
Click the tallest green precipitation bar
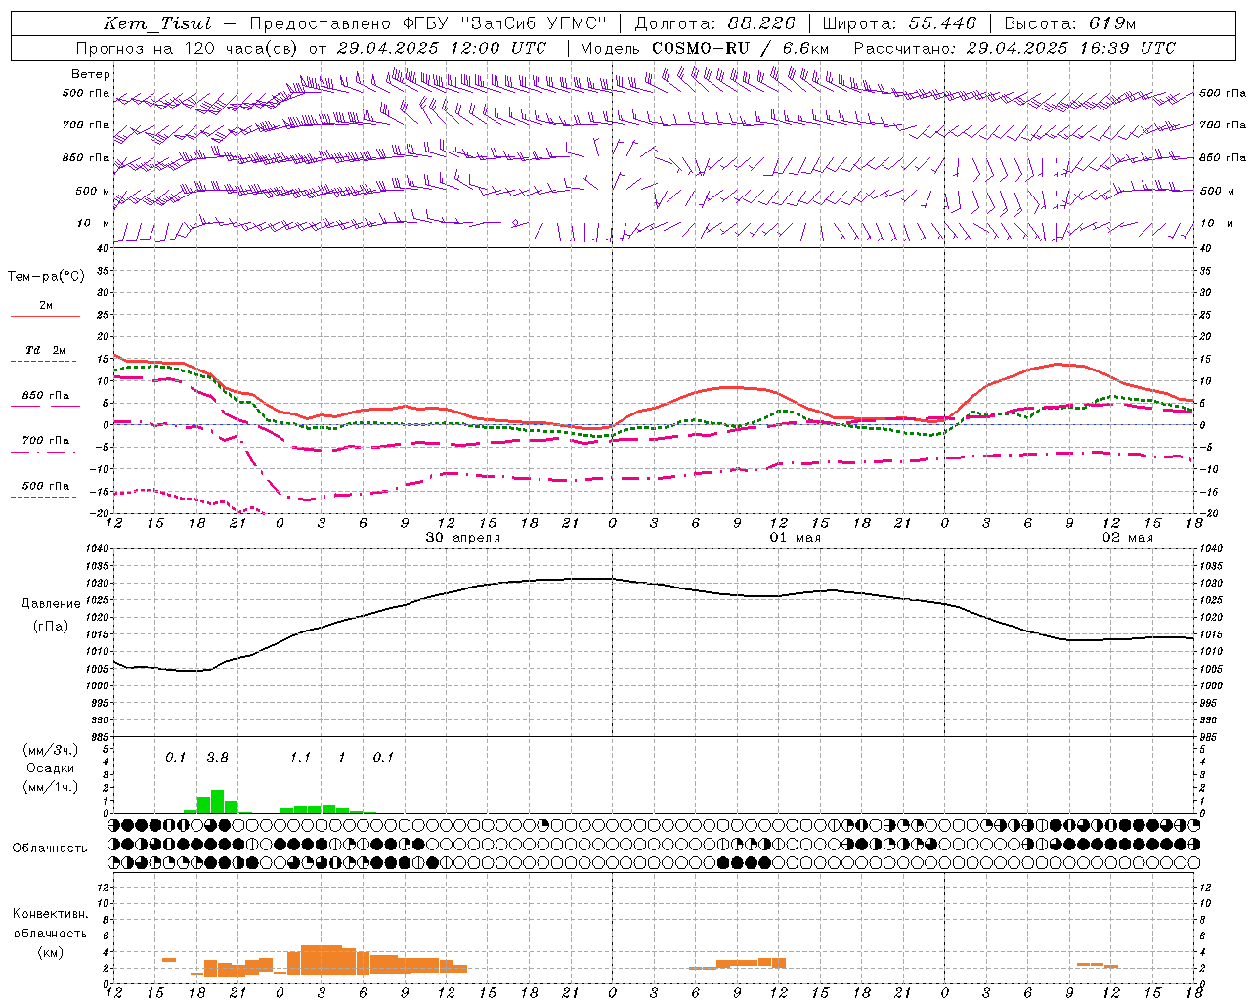click(217, 802)
